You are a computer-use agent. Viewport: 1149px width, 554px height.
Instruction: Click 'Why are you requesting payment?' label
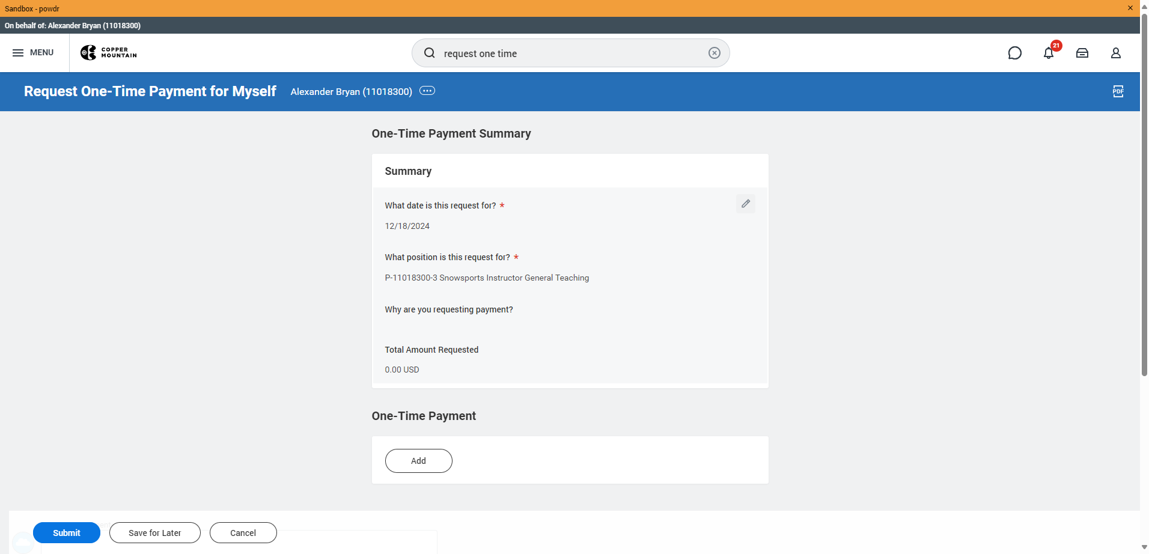click(449, 309)
